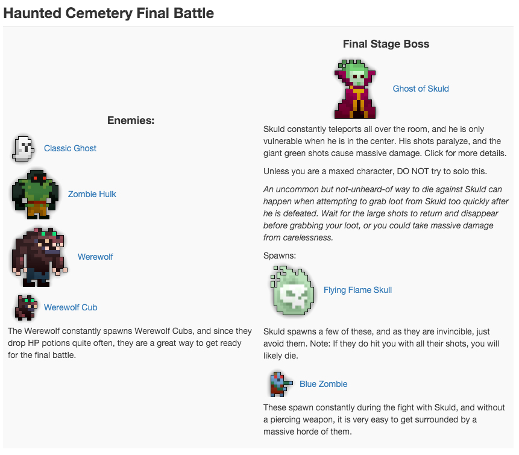Open the Zombie Hulk link
Image resolution: width=519 pixels, height=455 pixels.
[92, 194]
